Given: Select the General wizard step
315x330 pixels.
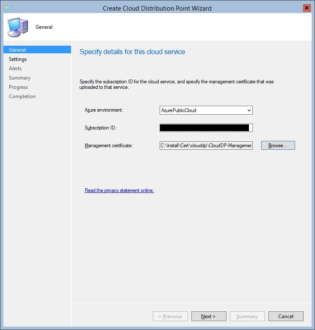Looking at the screenshot, I should coord(37,49).
